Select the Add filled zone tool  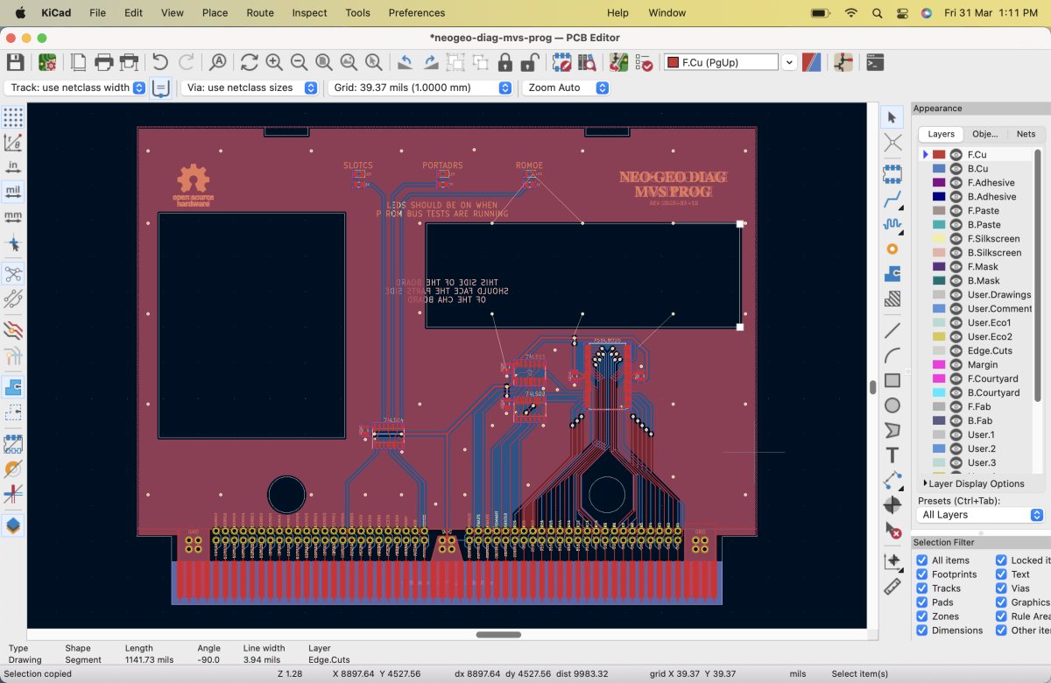coord(892,274)
